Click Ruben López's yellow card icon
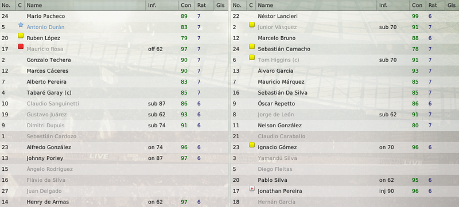This screenshot has height=207, width=459. [x=21, y=36]
